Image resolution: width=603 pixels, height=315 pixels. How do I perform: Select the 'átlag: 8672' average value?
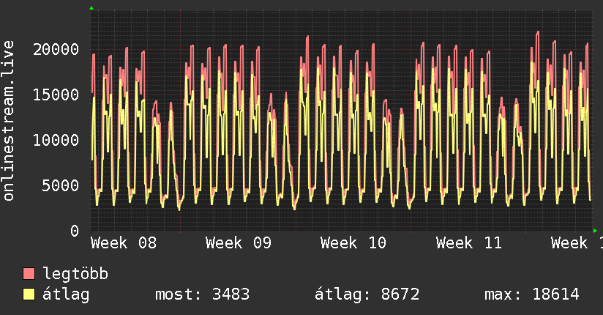tap(367, 294)
